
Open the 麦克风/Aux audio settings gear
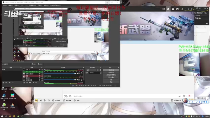pos(81,73)
